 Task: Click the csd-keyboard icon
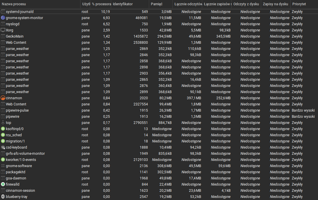3,147
